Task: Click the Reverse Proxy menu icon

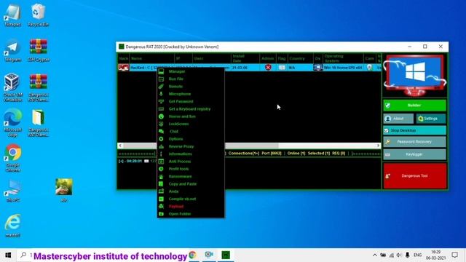Action: click(161, 146)
